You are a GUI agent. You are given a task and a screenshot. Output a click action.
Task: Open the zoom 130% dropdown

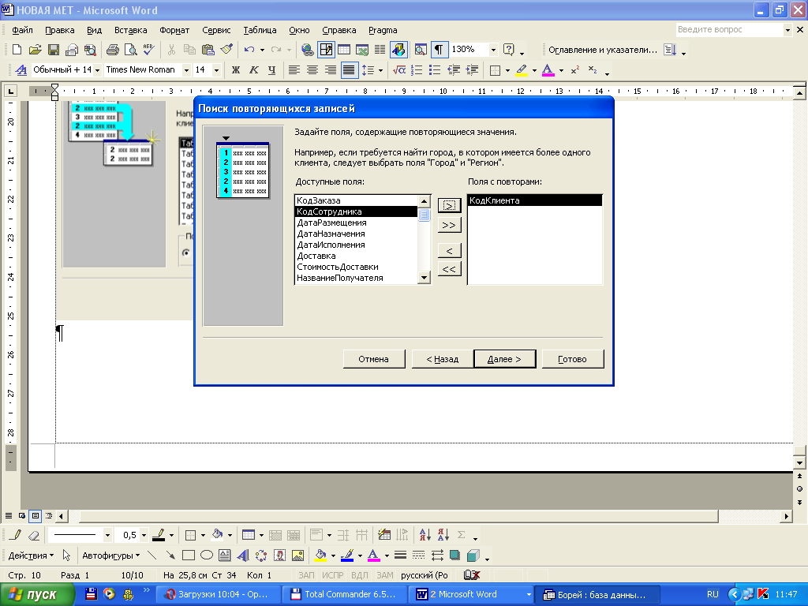point(493,50)
